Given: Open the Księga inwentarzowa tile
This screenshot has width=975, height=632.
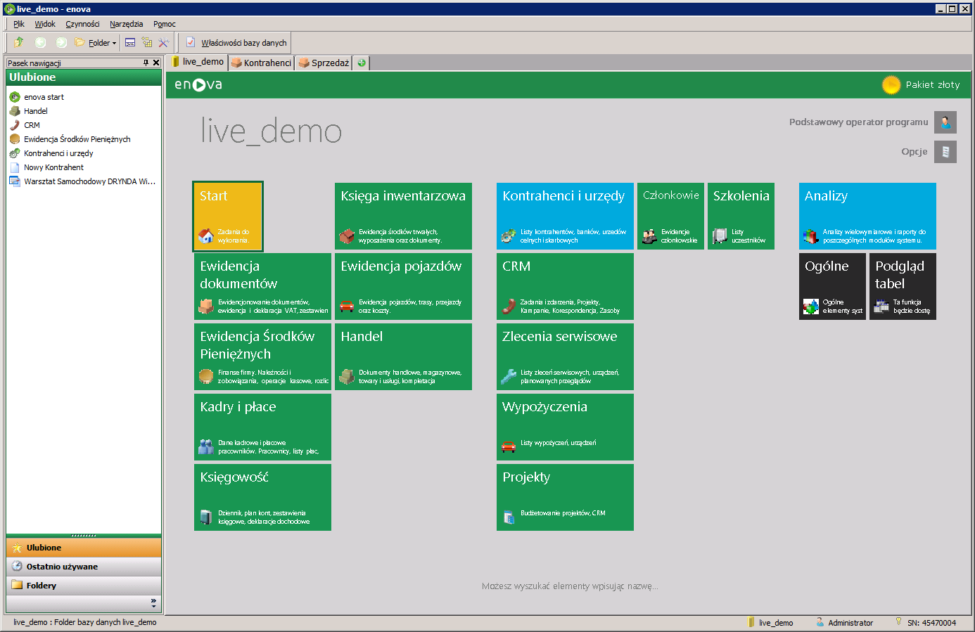Looking at the screenshot, I should click(403, 216).
